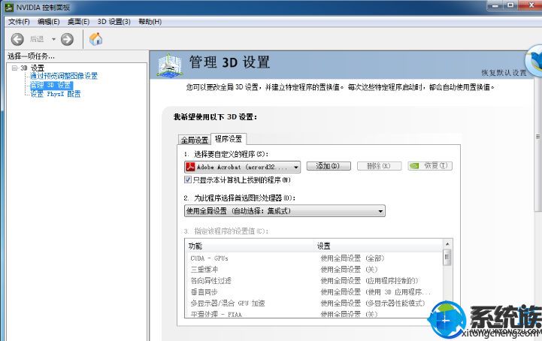Click the settings list scrollbar thumb
The height and width of the screenshot is (341, 542).
pos(447,258)
